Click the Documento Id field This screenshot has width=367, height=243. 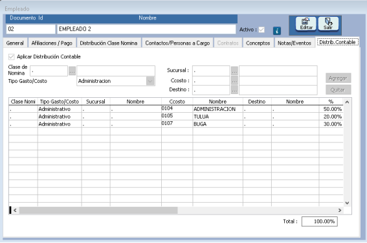point(30,29)
